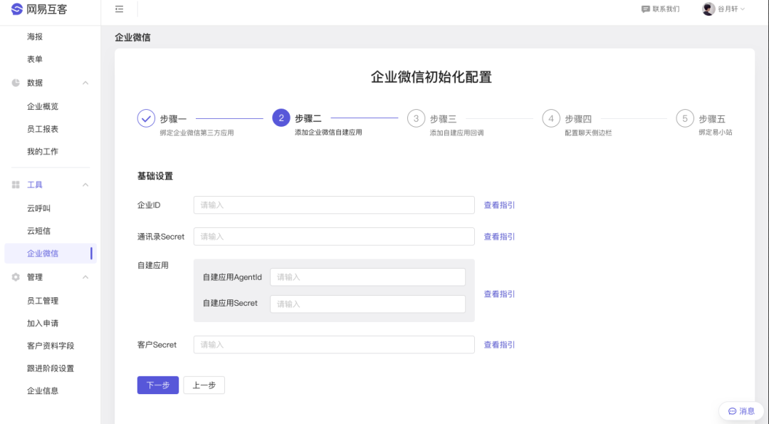Click the 基础设置 section heading
769x424 pixels.
[155, 176]
